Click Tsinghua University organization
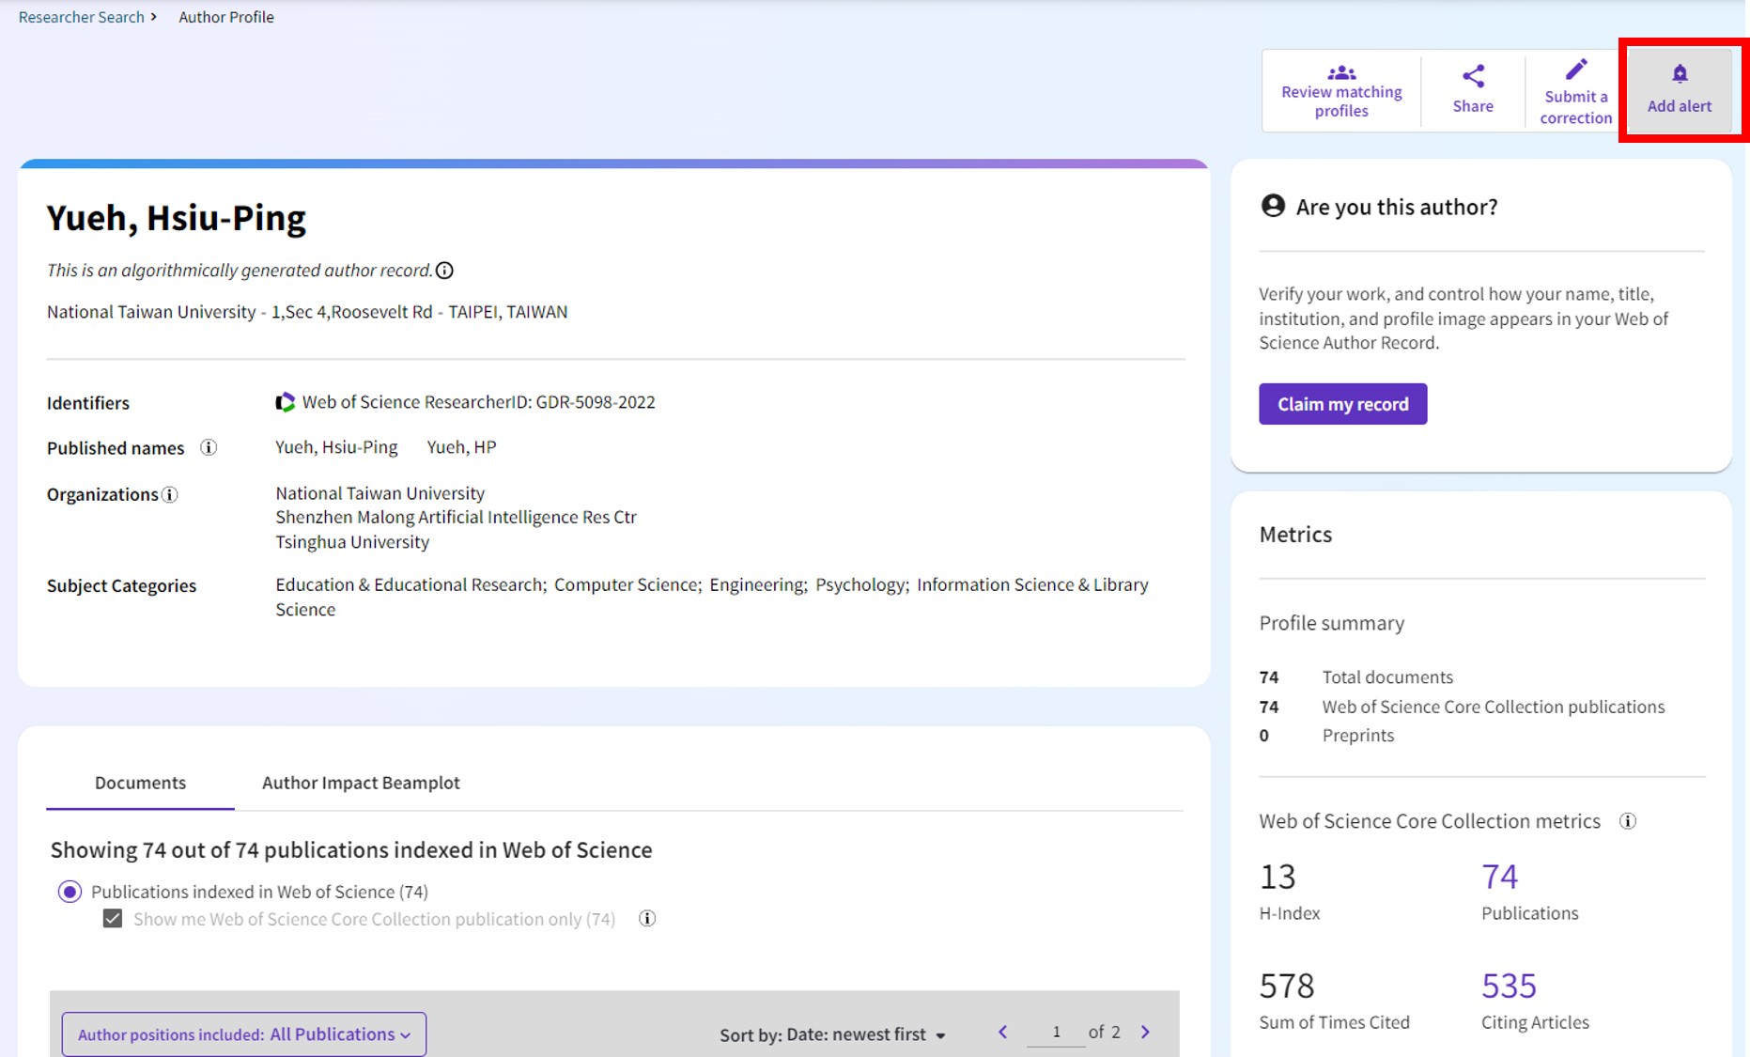 (352, 542)
